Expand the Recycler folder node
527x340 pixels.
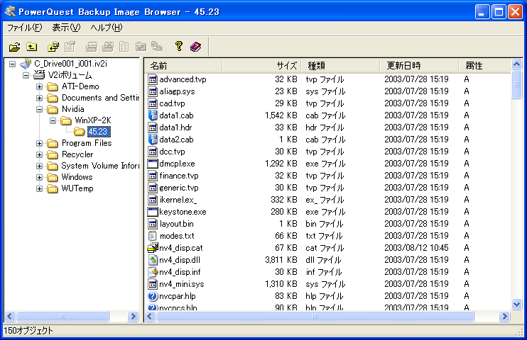[x=39, y=154]
